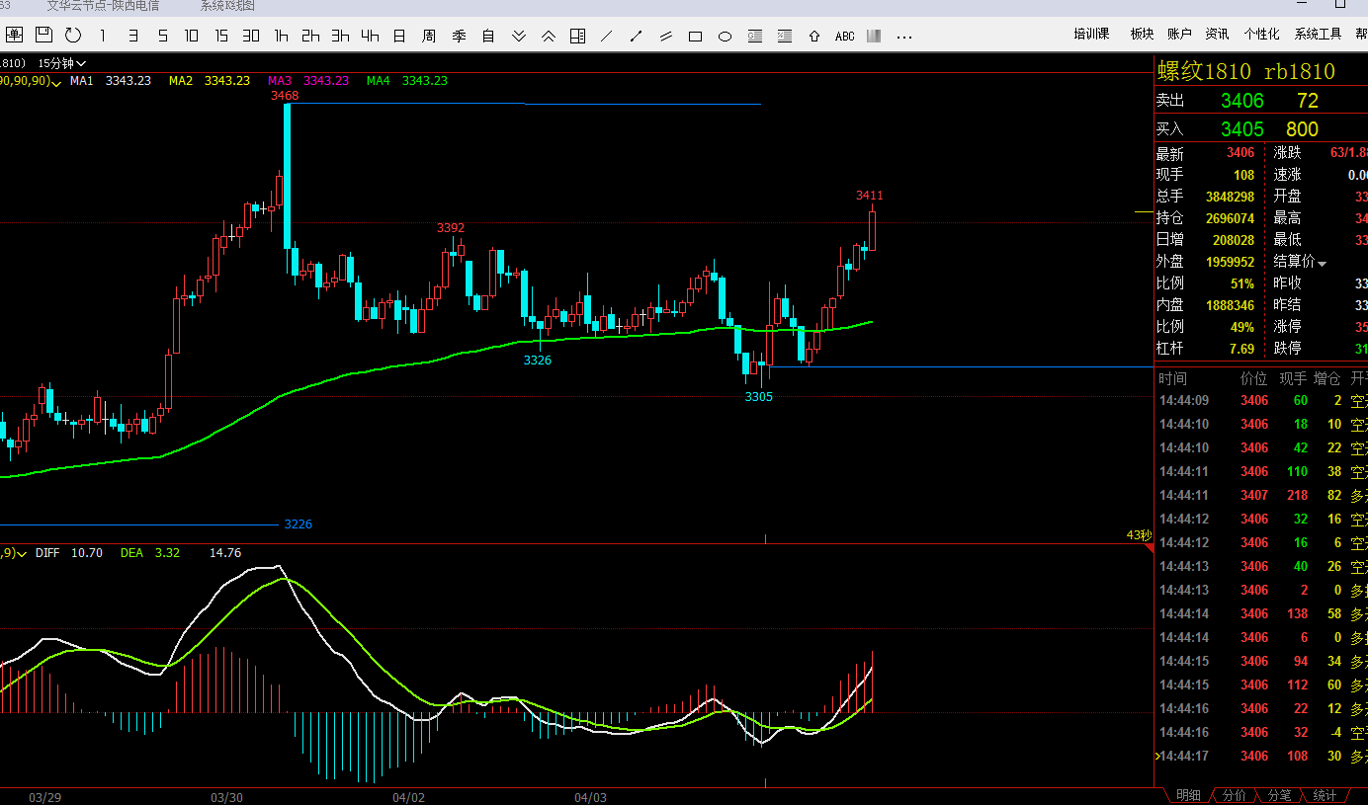Select the parallel lines drawing tool
The image size is (1368, 805).
pos(666,37)
